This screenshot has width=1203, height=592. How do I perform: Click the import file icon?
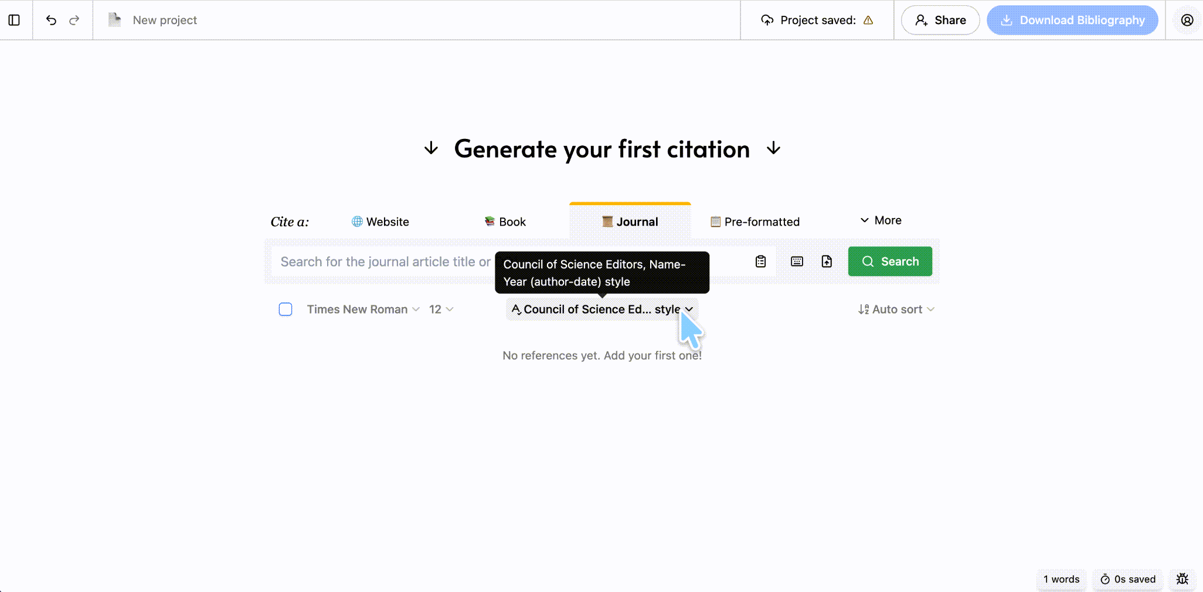tap(827, 261)
